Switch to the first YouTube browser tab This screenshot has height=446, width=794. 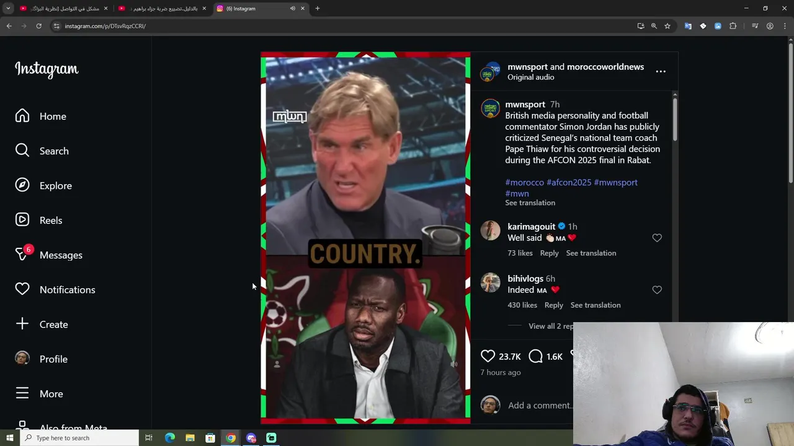61,9
